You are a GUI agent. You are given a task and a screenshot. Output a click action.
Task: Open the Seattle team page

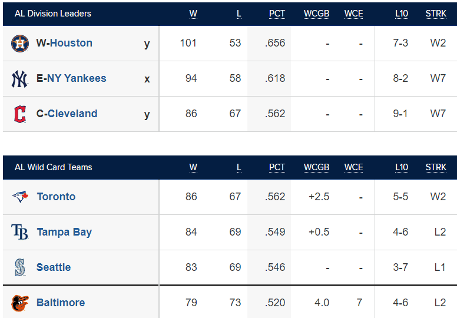pos(54,267)
